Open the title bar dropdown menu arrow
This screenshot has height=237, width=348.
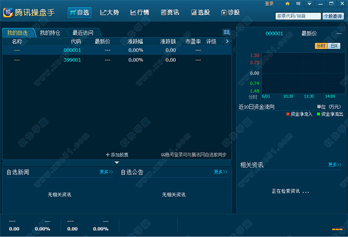point(310,3)
